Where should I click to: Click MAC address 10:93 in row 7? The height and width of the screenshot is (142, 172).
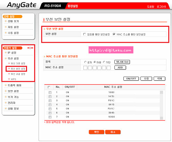[x=112, y=117]
